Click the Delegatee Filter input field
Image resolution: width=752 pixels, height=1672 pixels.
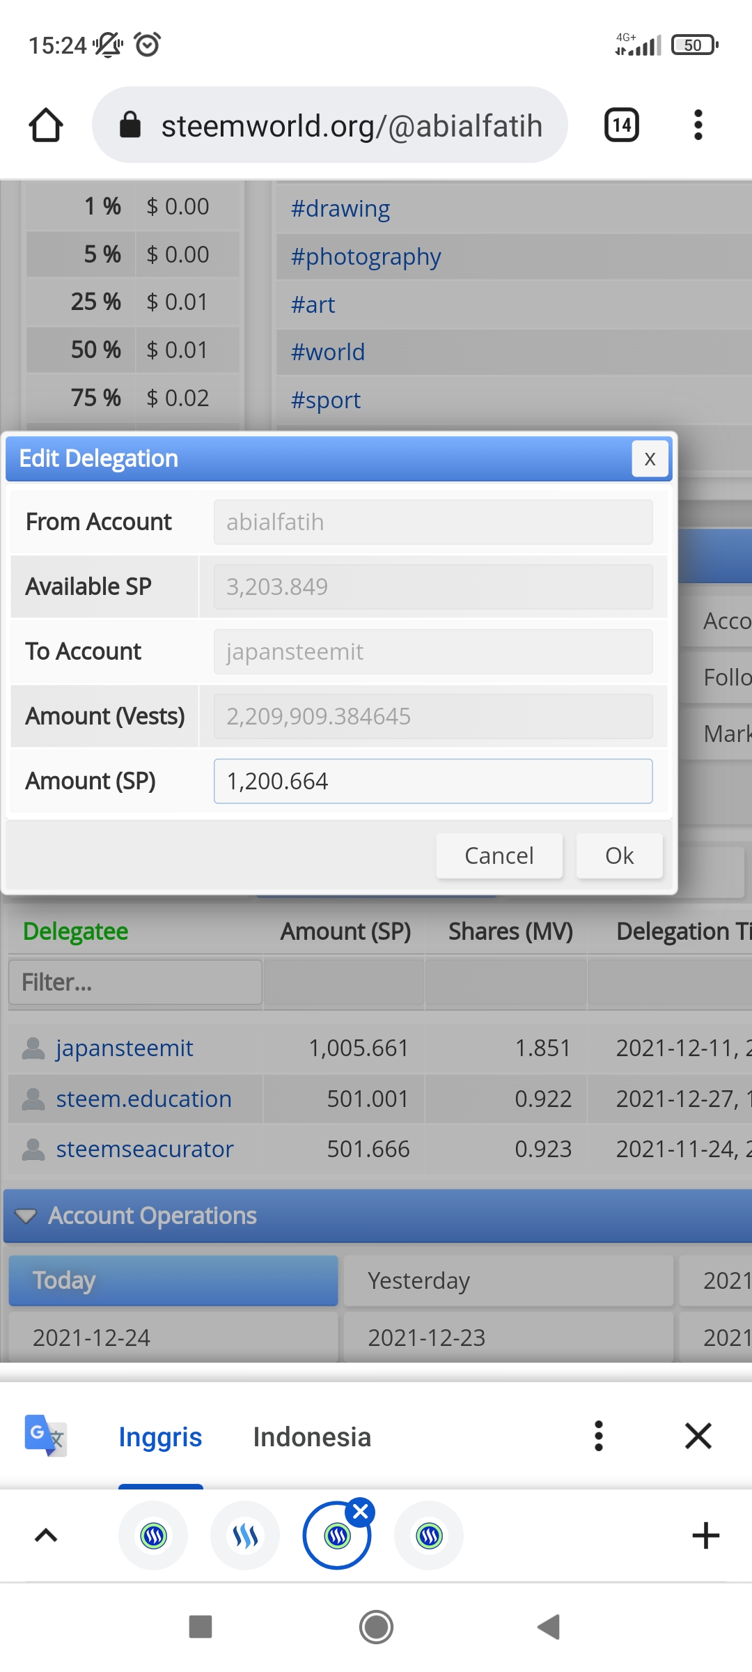tap(135, 982)
